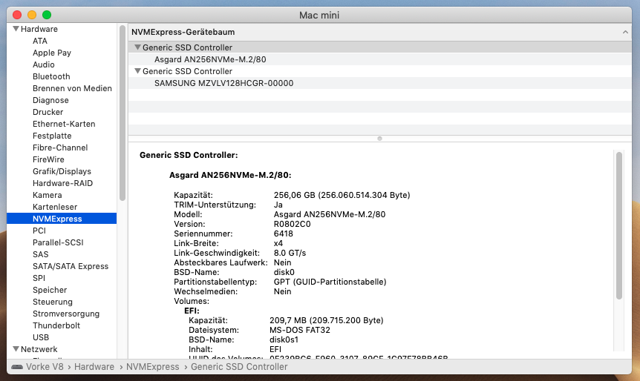Select Drucker in the sidebar
Viewport: 640px width, 381px height.
tap(48, 112)
